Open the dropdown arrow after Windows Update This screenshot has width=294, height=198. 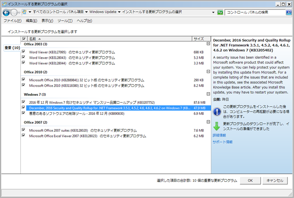point(119,12)
